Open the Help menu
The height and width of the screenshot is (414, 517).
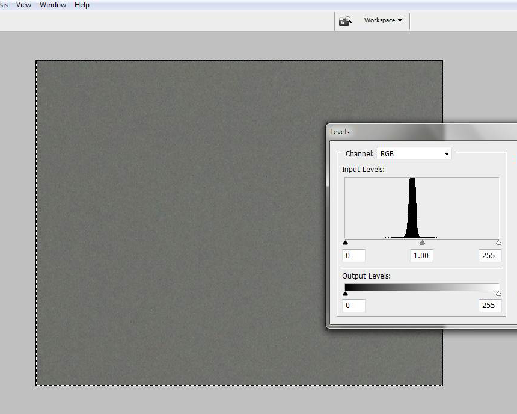(82, 5)
